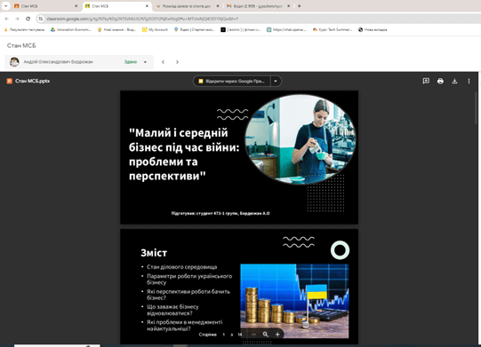Click the browser address bar
This screenshot has height=347, width=481.
[x=261, y=19]
